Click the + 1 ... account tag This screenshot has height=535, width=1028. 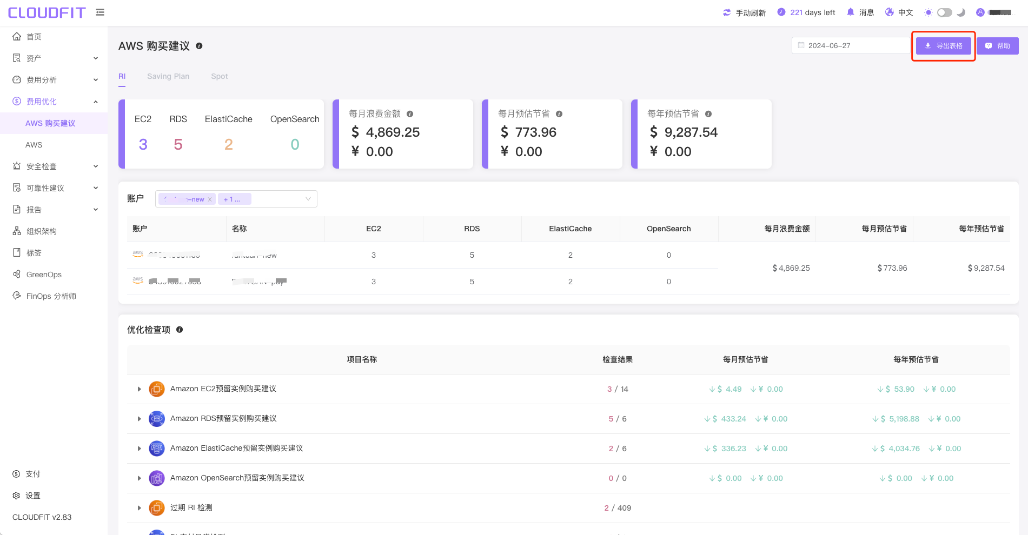pyautogui.click(x=235, y=199)
